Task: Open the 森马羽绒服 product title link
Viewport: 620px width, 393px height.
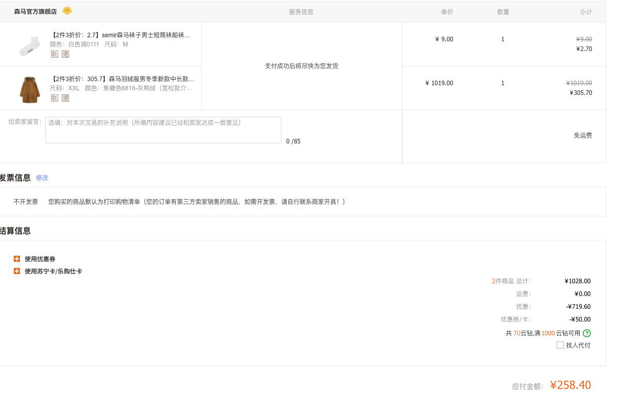Action: point(122,79)
